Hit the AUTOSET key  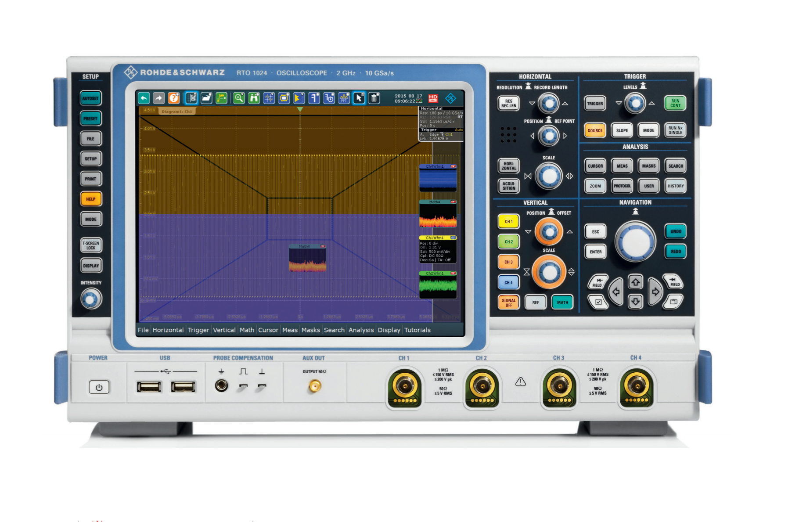coord(91,98)
